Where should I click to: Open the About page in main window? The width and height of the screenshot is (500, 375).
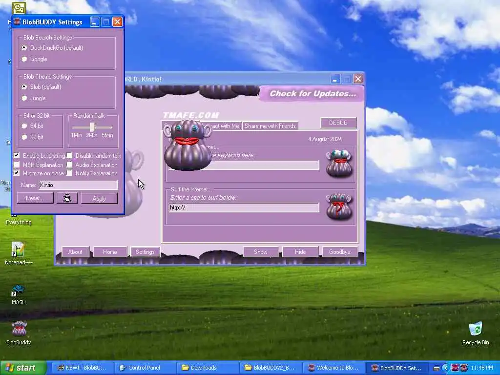tap(75, 252)
